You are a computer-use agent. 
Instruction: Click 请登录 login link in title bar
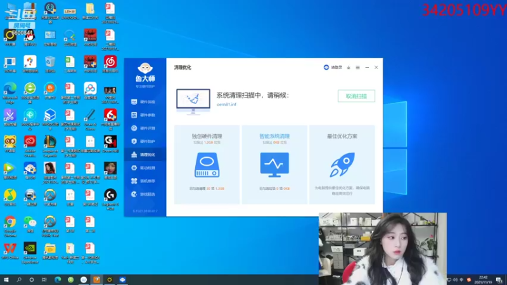[x=333, y=67]
